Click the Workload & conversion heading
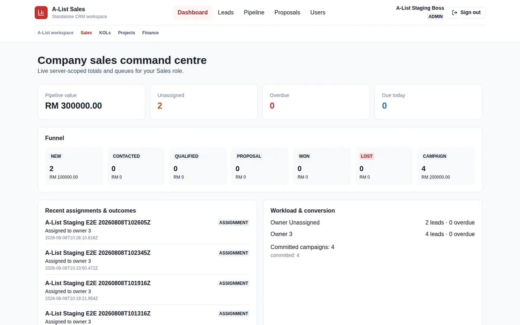520x325 pixels. pos(302,211)
